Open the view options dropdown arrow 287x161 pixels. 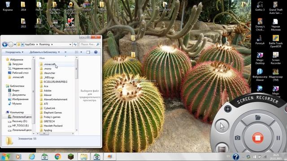coord(81,52)
